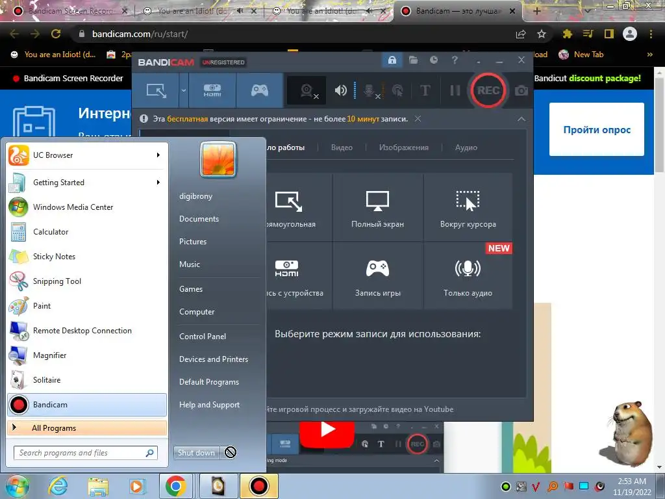
Task: Open the screen mode dropdown arrow in Bandicam
Action: 184,90
